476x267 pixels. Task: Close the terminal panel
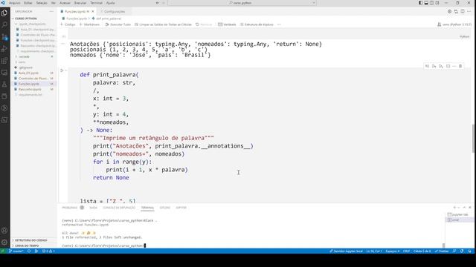pos(470,208)
